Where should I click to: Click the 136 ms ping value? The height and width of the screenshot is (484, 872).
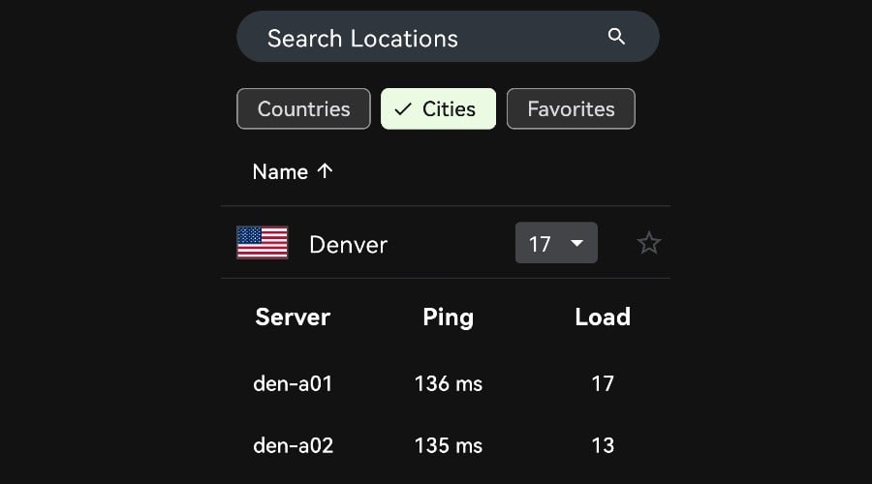click(448, 383)
